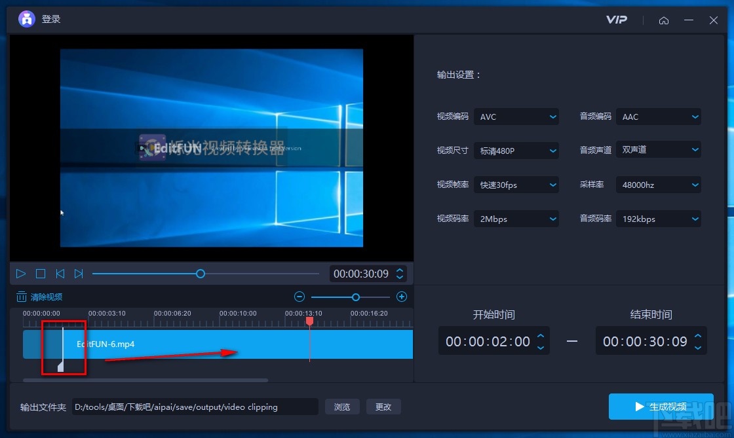The image size is (734, 438).
Task: Click the playback progress slider handle
Action: (201, 274)
